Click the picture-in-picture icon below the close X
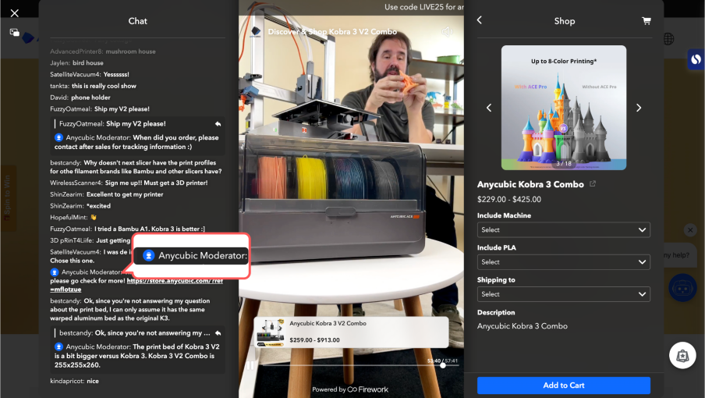The height and width of the screenshot is (398, 705). point(14,32)
